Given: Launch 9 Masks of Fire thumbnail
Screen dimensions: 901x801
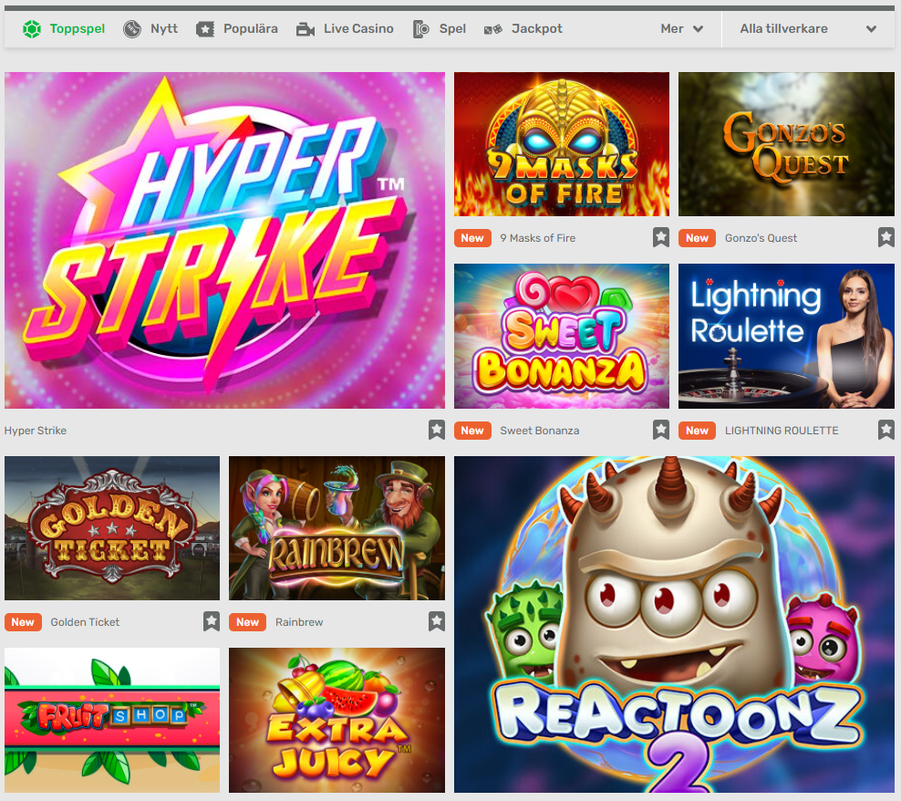Looking at the screenshot, I should [x=562, y=144].
